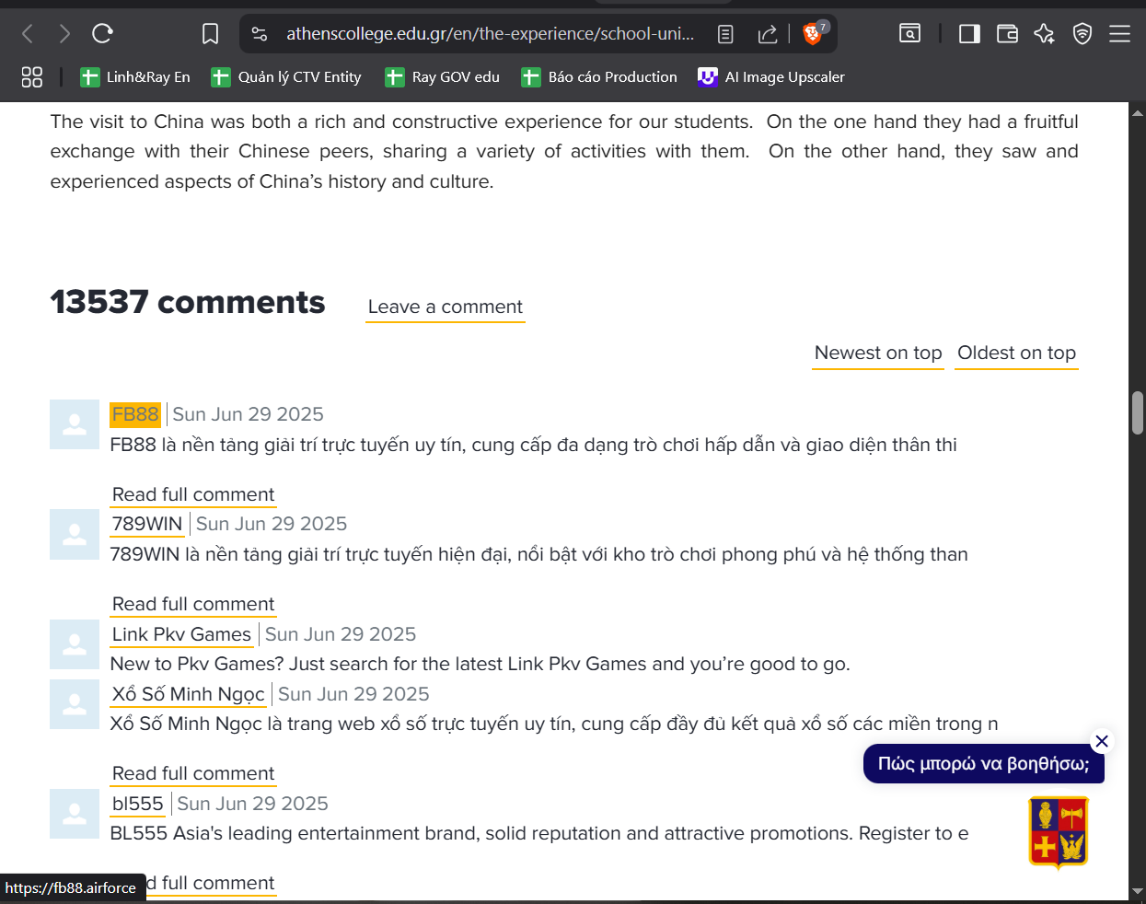The width and height of the screenshot is (1146, 904).
Task: Go forward to the next page
Action: coord(64,34)
